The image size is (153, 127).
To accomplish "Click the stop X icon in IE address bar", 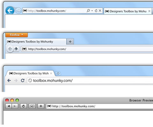I will tap(100, 11).
